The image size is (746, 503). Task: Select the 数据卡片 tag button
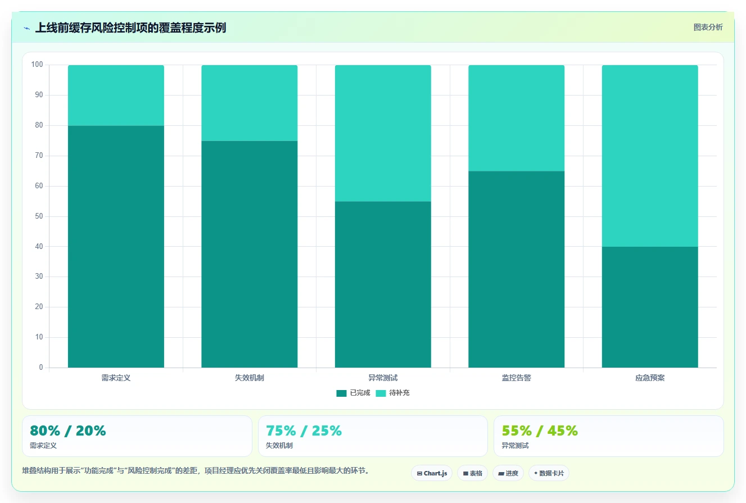[549, 473]
